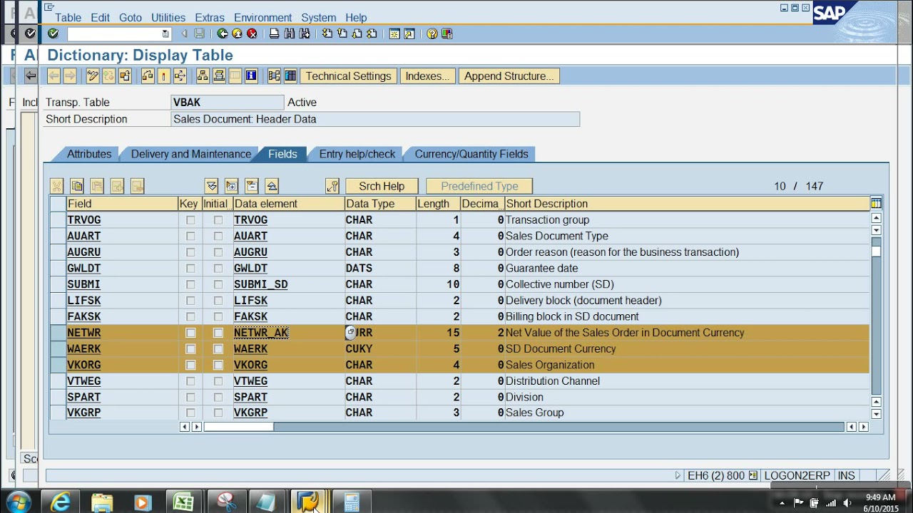Go back with the green Back arrow
The width and height of the screenshot is (913, 513).
[223, 33]
